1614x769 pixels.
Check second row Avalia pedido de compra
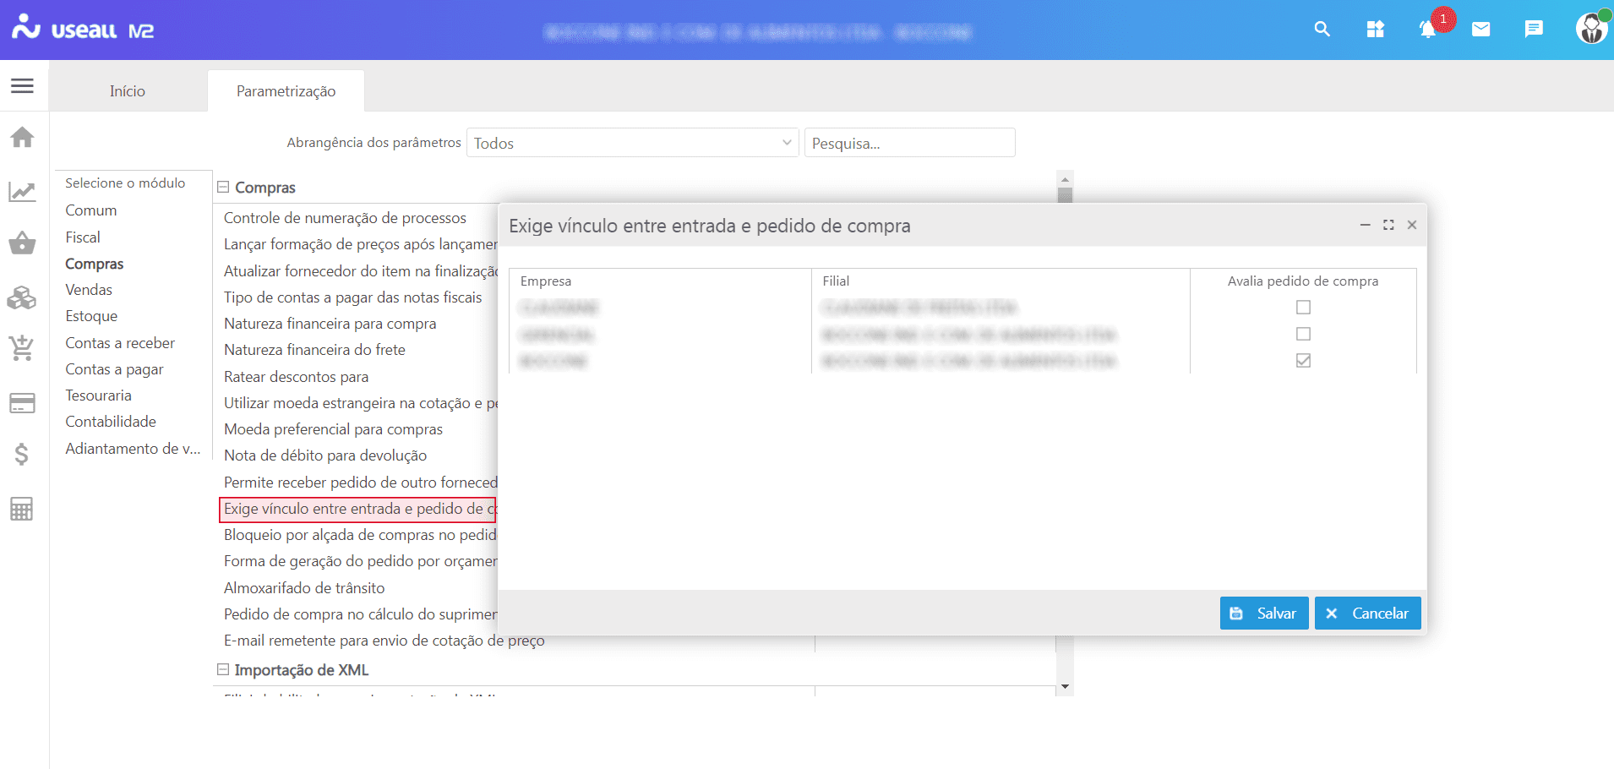pyautogui.click(x=1303, y=334)
